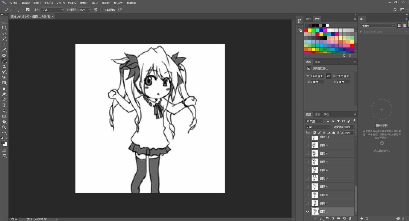
Task: Click the 从文档新建 link
Action: [382, 151]
